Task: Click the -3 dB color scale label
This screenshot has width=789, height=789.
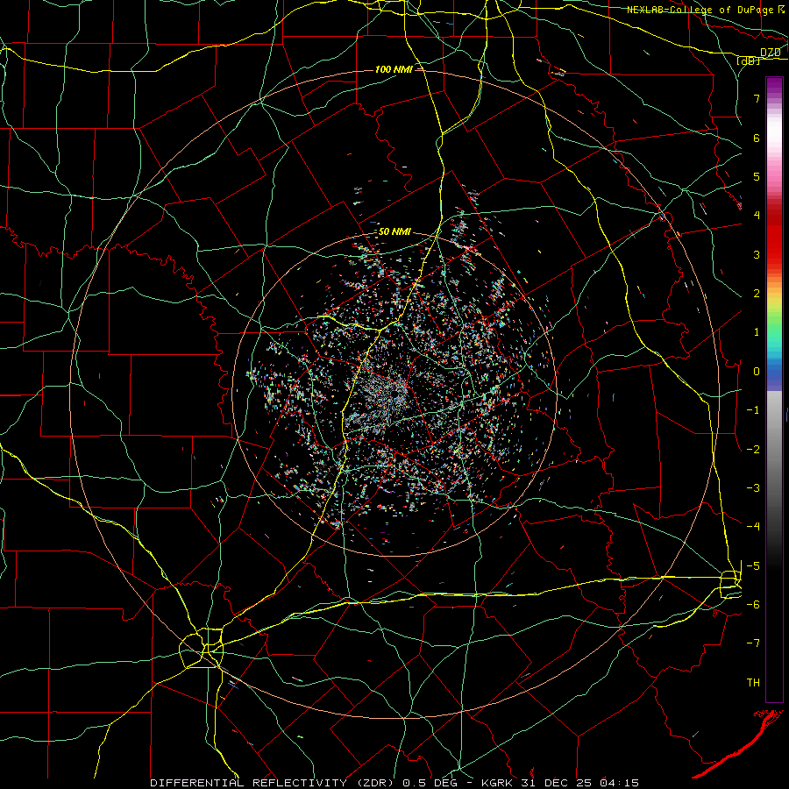Action: pyautogui.click(x=753, y=487)
